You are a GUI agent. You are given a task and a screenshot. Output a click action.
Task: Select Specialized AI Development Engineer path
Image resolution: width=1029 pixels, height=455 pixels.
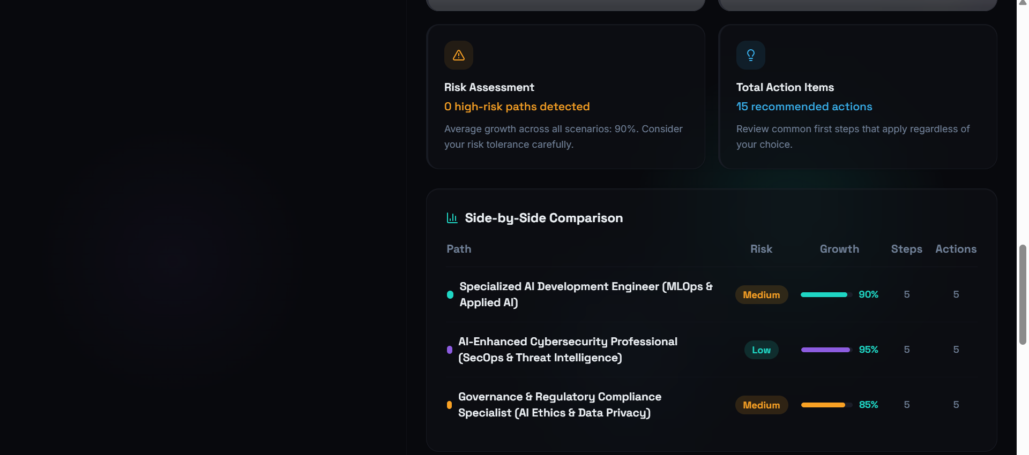[586, 294]
